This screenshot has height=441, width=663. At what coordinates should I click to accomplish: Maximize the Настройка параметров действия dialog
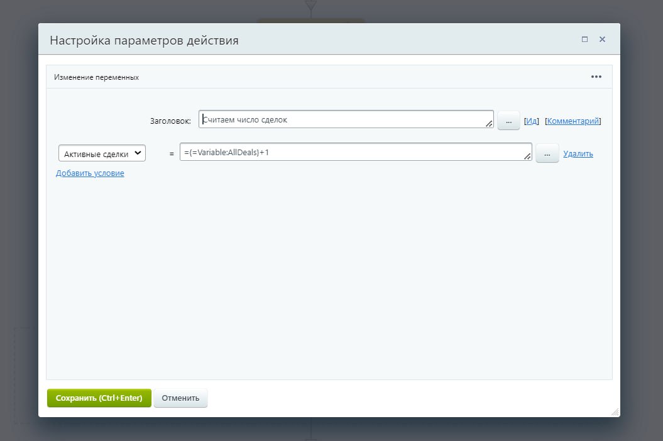pyautogui.click(x=585, y=40)
